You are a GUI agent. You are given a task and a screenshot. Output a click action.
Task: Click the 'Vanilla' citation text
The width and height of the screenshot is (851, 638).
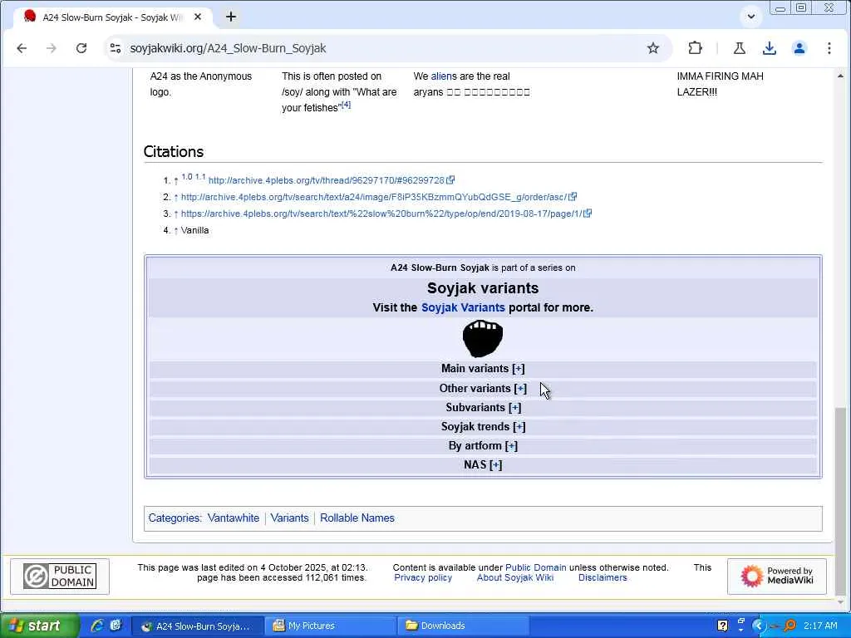[194, 231]
